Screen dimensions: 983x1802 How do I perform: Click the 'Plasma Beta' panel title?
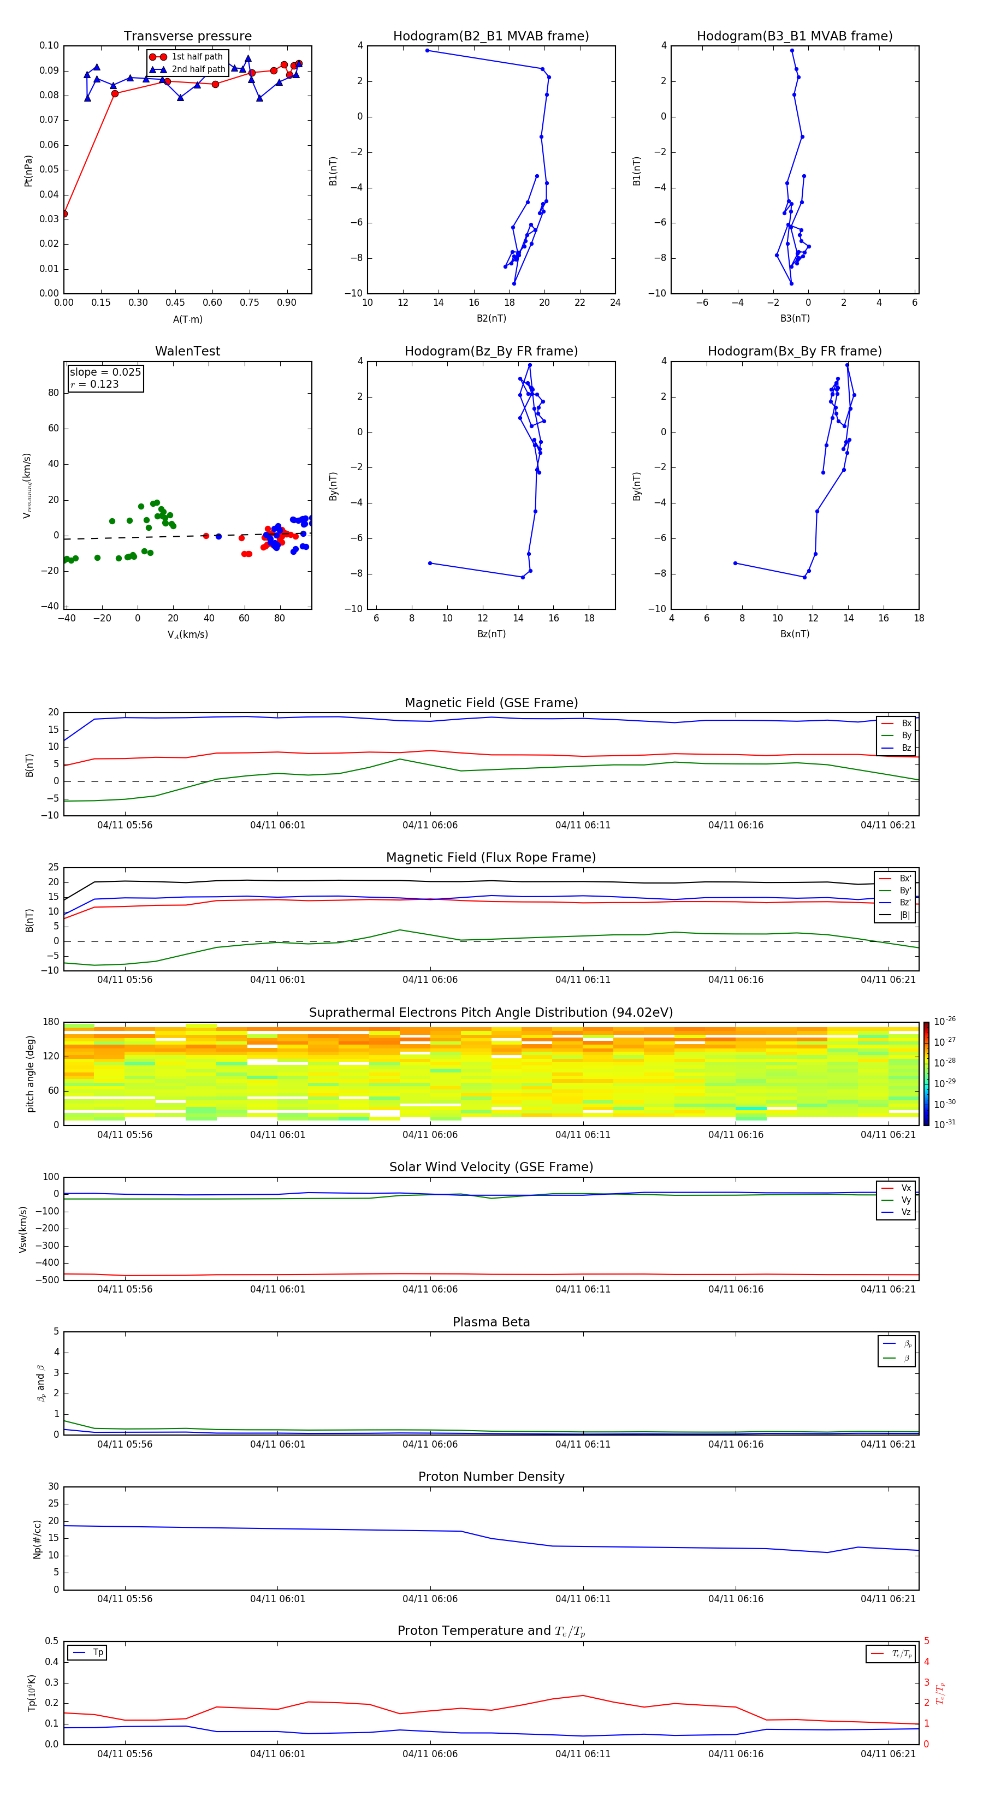coord(491,1323)
